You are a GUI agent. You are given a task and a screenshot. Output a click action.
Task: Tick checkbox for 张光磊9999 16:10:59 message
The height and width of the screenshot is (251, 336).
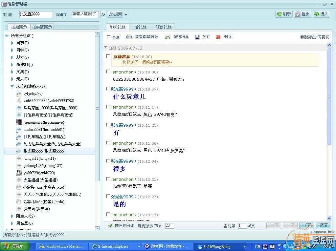click(108, 89)
